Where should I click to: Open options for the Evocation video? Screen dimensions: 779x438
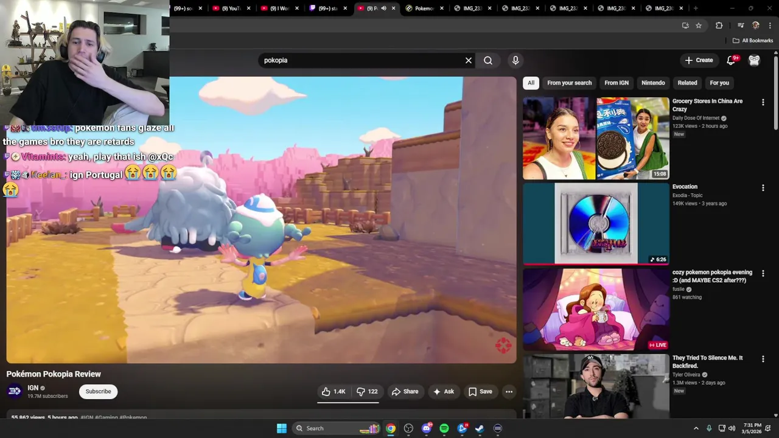pos(763,188)
